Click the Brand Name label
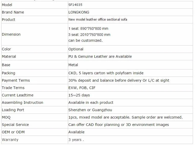The width and height of the screenshot is (195, 145). [13, 12]
